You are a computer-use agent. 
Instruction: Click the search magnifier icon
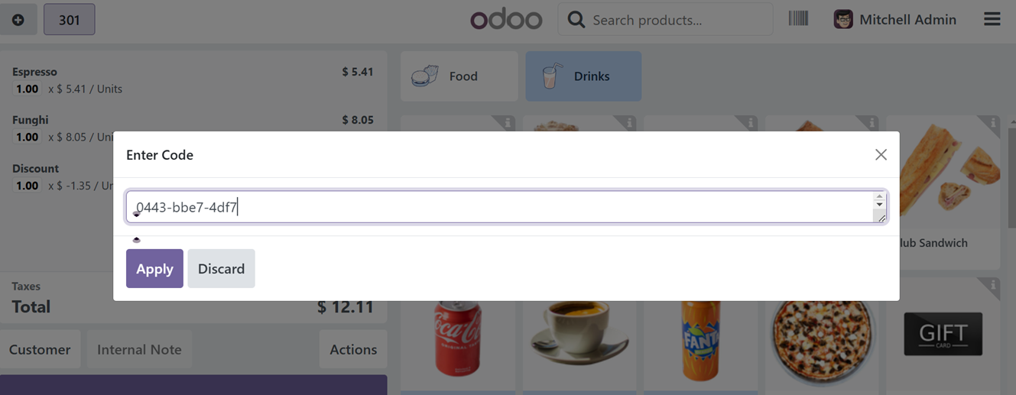[576, 20]
